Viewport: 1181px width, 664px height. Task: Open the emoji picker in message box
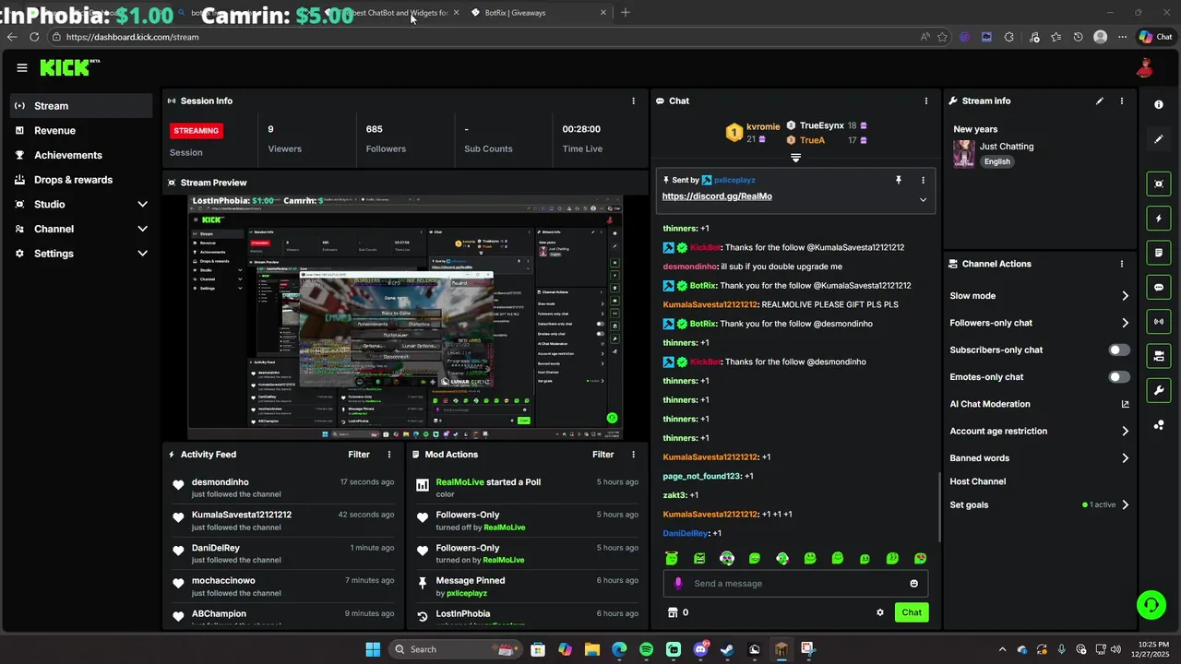coord(914,583)
